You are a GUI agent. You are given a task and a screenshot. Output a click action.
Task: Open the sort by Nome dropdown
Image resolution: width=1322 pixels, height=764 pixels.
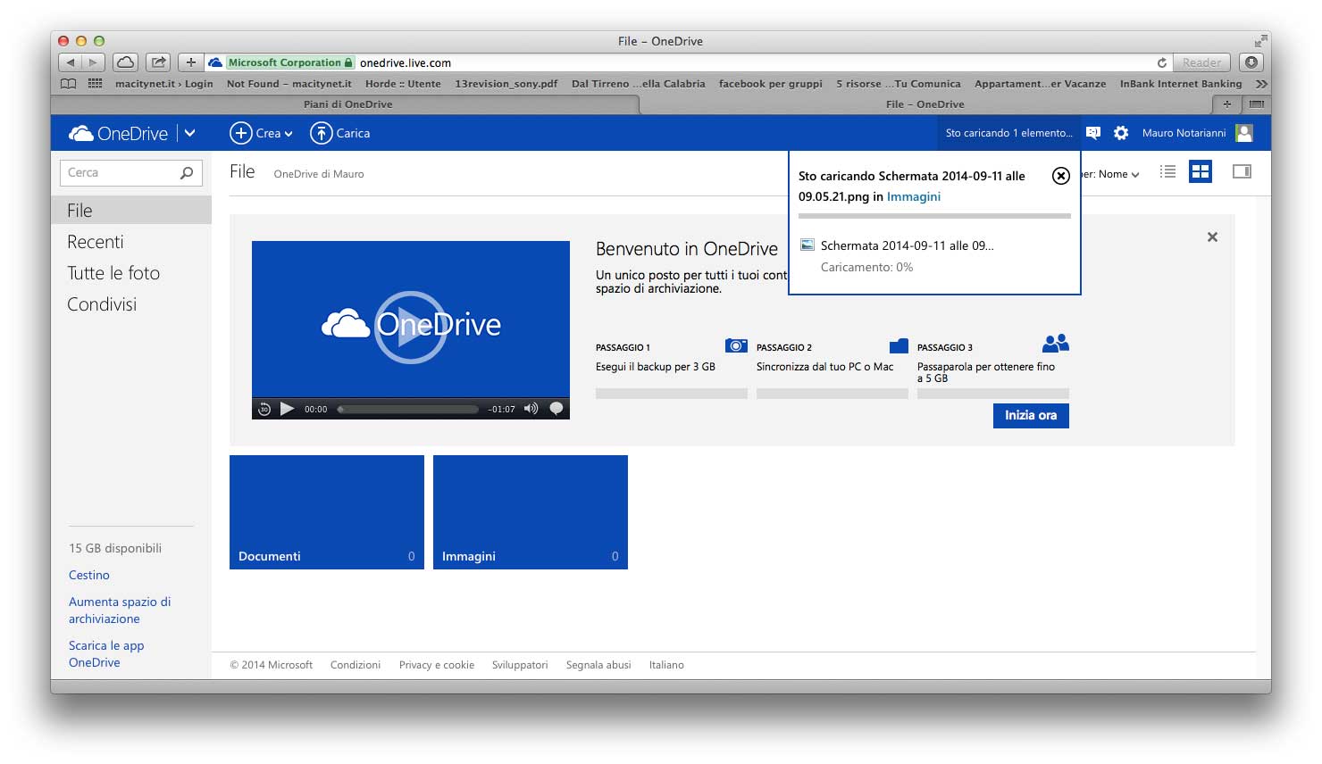[1117, 174]
